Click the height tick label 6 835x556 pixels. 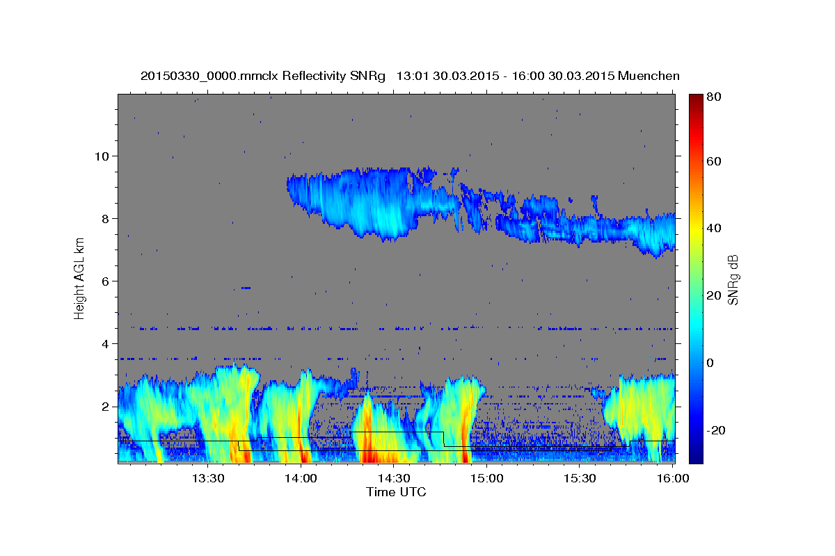coord(106,281)
